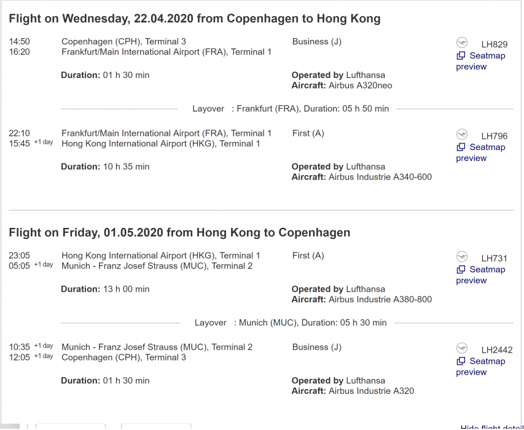Viewport: 524px width, 430px height.
Task: Click the Hide flight detail link
Action: click(x=491, y=428)
